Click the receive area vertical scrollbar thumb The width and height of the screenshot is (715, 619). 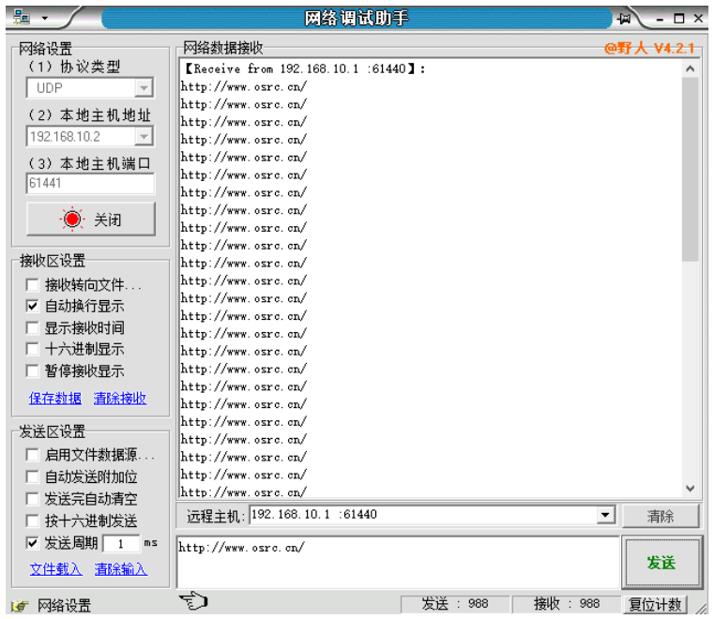pyautogui.click(x=690, y=169)
